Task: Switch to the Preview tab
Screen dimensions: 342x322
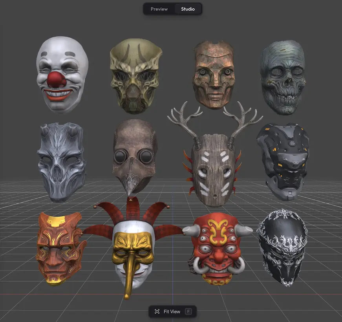Action: 159,9
